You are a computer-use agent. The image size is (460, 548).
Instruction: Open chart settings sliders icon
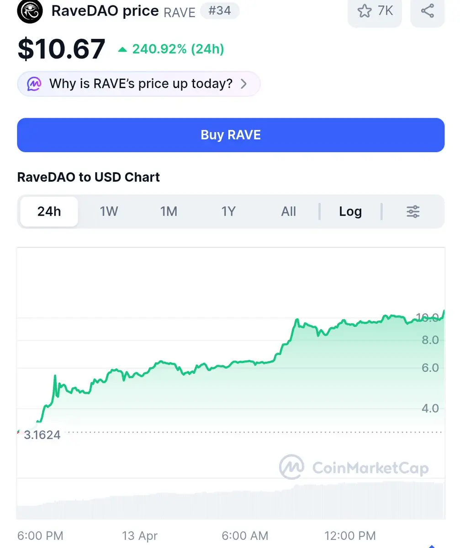[413, 211]
